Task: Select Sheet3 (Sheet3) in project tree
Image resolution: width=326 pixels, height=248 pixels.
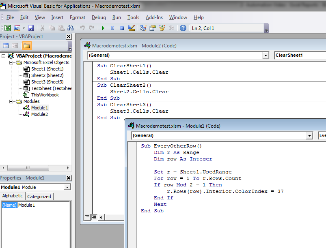Action: [x=47, y=82]
